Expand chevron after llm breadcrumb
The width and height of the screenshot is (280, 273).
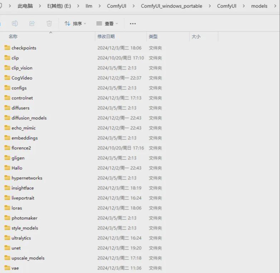point(100,6)
